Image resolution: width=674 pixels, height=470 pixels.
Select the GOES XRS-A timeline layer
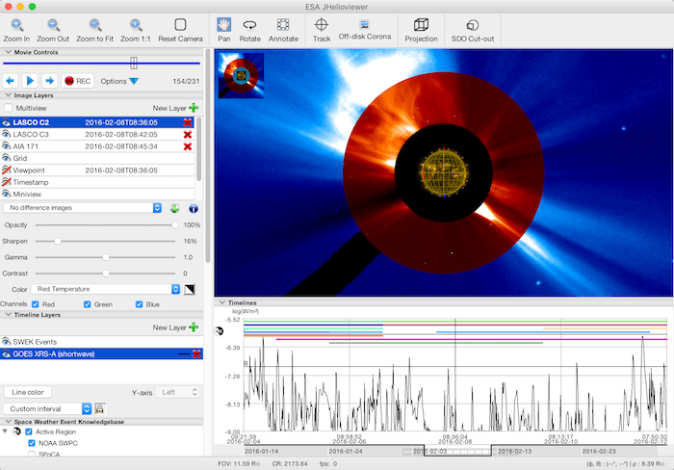pos(101,353)
